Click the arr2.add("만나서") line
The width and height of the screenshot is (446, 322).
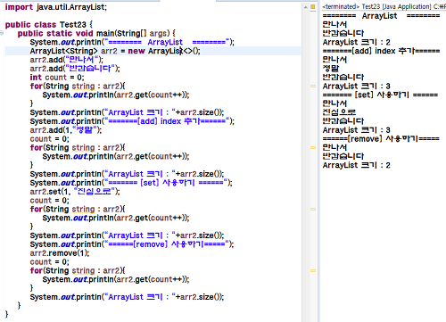point(67,60)
